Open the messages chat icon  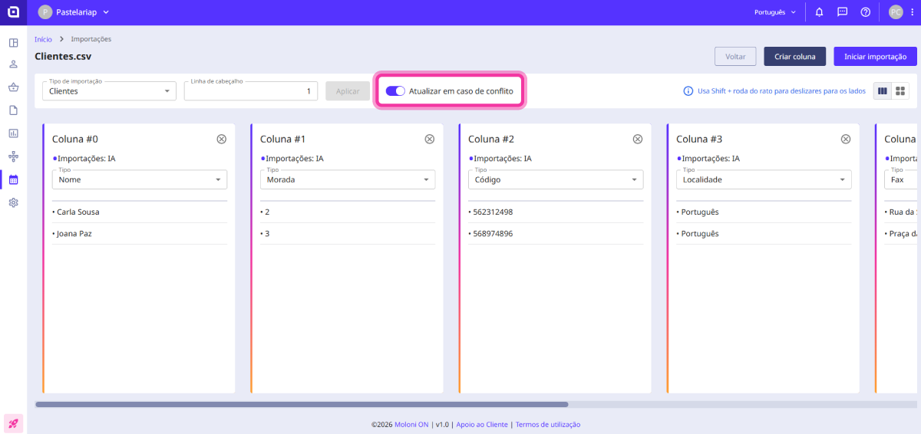(x=842, y=12)
